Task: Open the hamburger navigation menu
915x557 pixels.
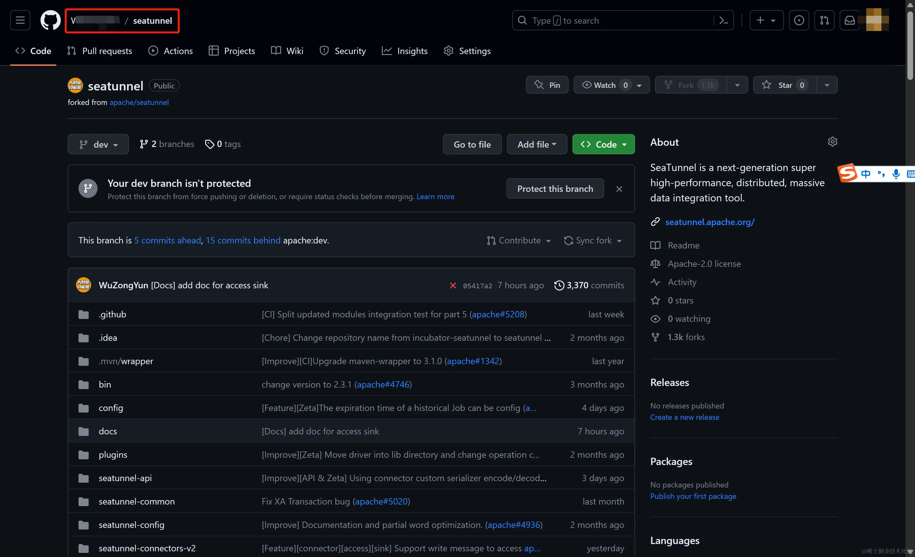Action: pos(20,21)
